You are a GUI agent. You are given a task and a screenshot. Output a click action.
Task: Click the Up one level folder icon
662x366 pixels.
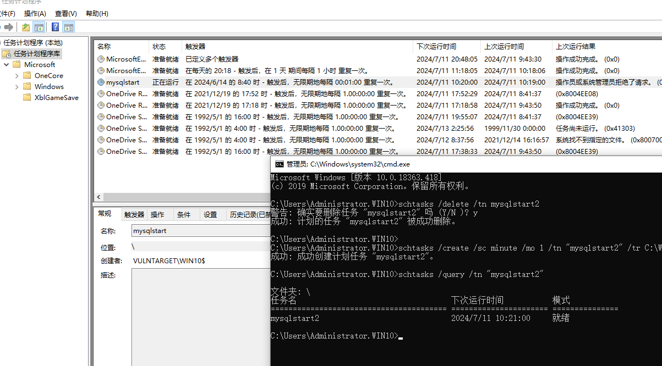(x=26, y=27)
